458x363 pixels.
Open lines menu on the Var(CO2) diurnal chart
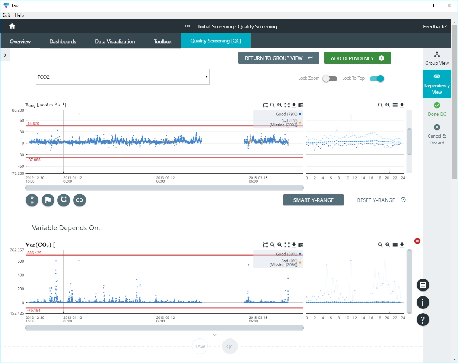pyautogui.click(x=395, y=245)
